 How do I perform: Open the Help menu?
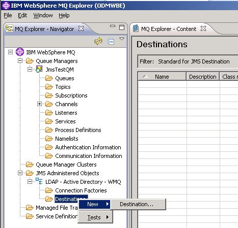coord(64,15)
